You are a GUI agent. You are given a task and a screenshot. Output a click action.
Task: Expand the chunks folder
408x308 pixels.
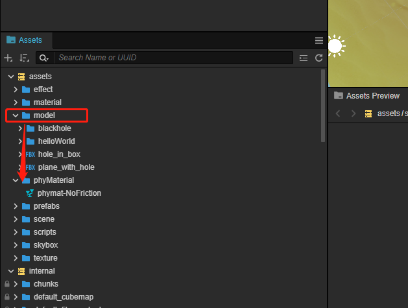click(16, 284)
